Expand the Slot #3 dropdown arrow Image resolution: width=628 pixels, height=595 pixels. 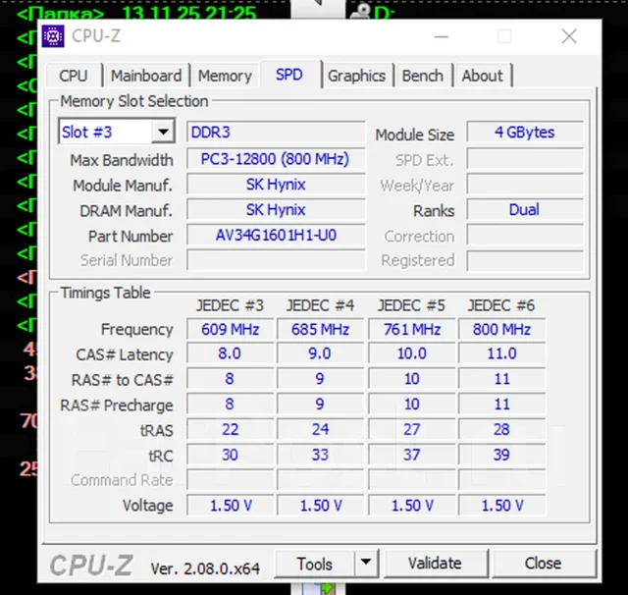point(163,132)
